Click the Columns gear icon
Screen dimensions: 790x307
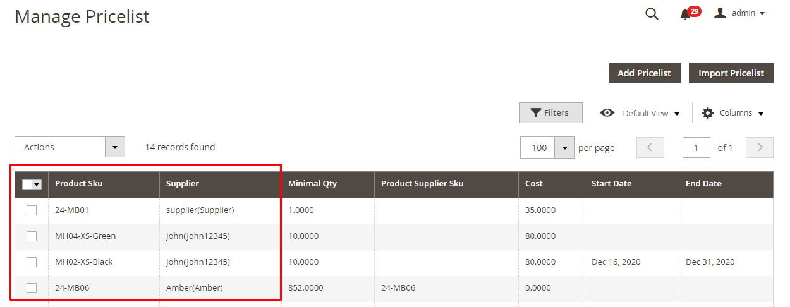[708, 113]
